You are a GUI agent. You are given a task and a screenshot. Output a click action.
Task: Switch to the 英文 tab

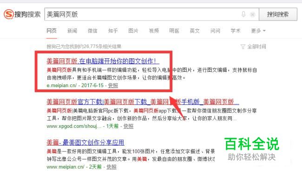point(195,31)
